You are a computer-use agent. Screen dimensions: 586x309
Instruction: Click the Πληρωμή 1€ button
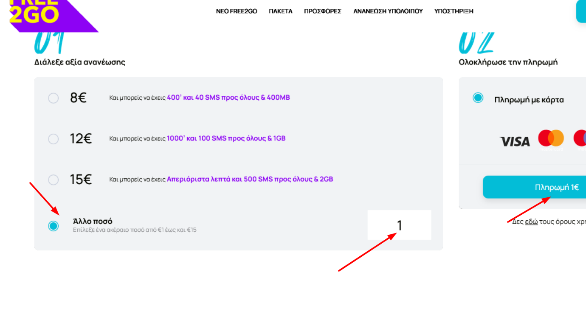click(535, 187)
